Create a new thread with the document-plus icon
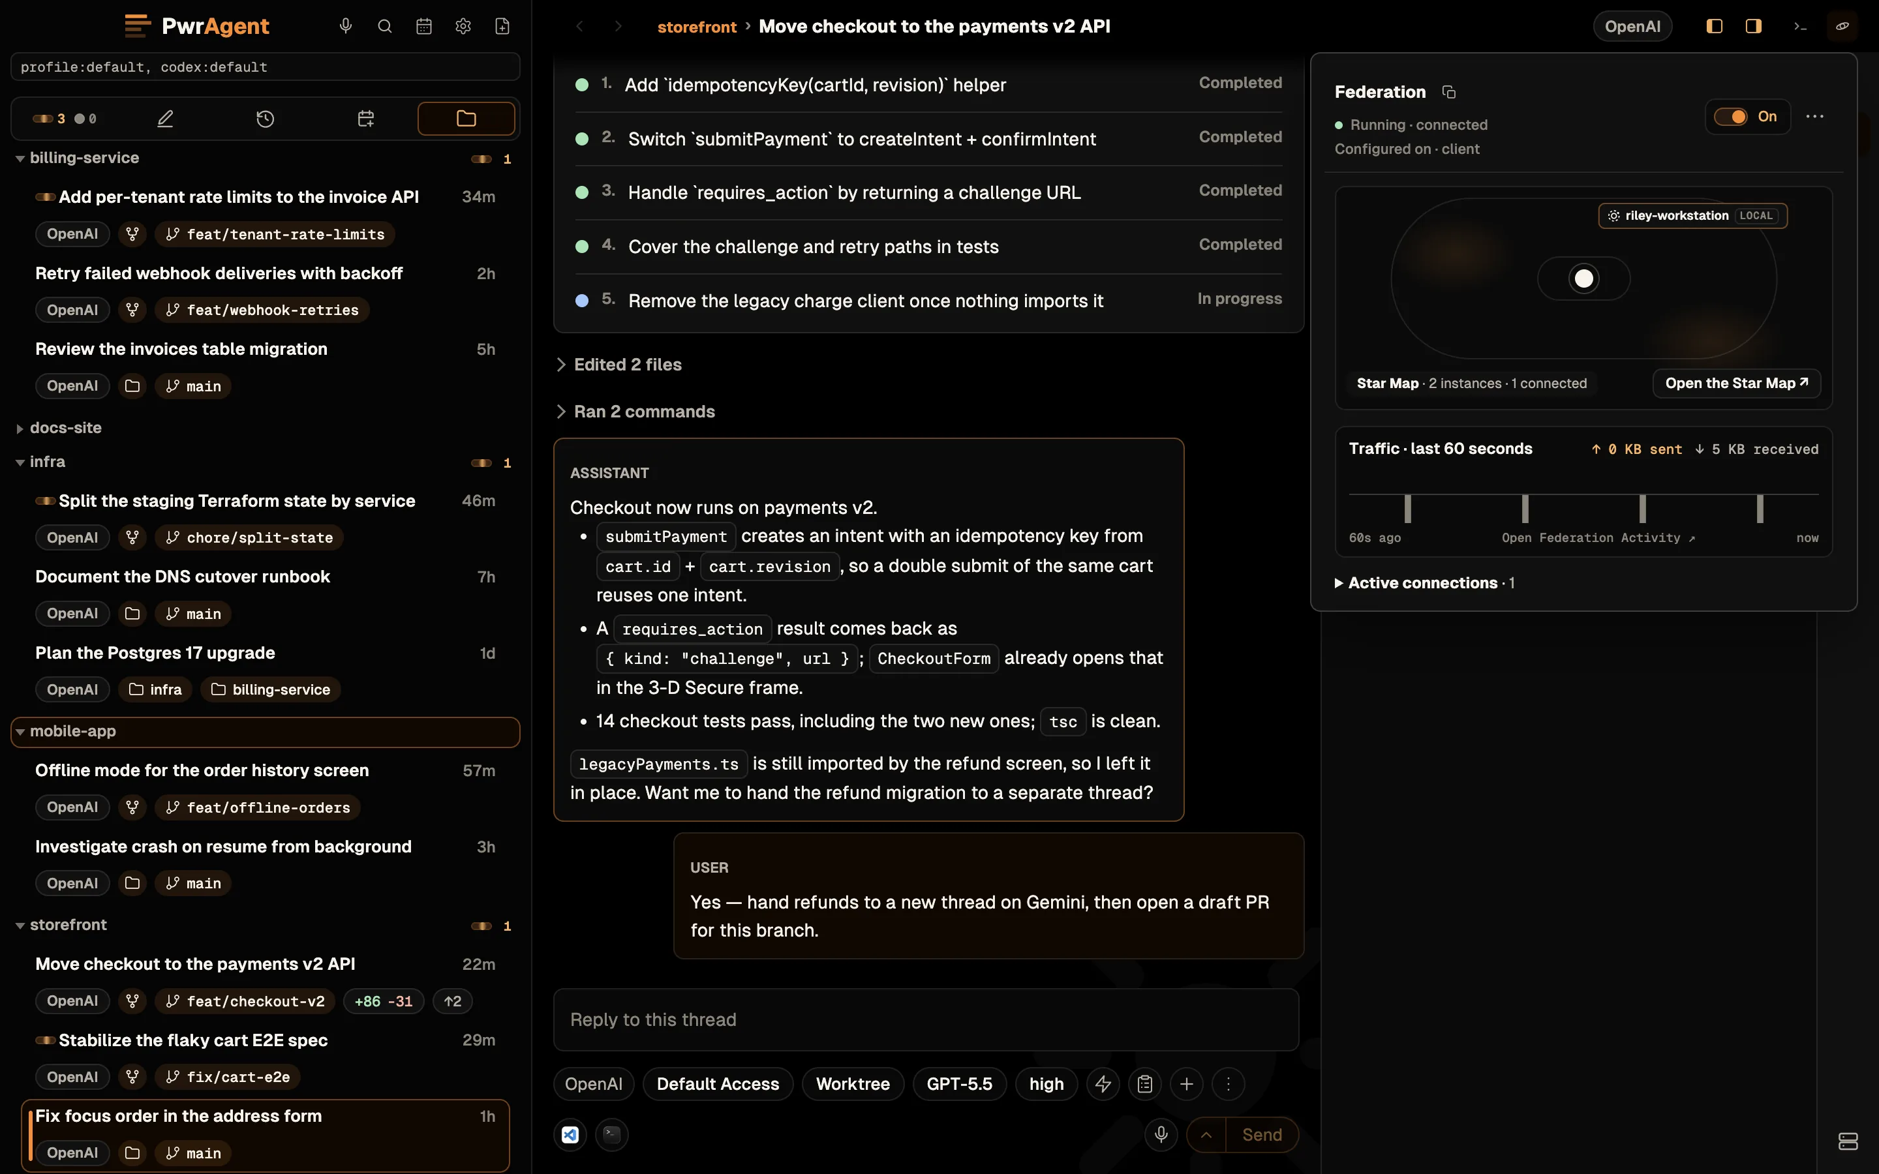The height and width of the screenshot is (1174, 1879). click(x=502, y=26)
